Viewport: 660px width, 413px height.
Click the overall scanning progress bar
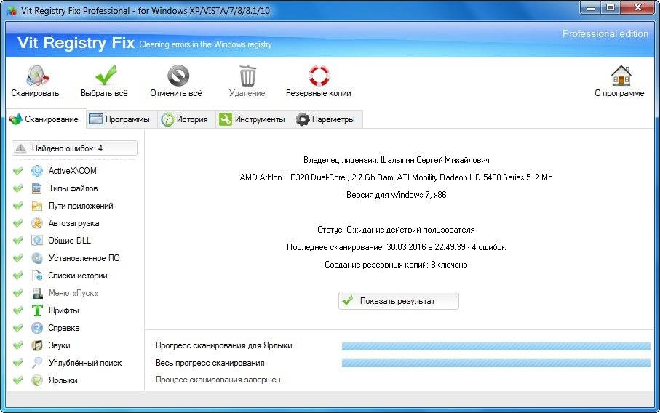[496, 363]
